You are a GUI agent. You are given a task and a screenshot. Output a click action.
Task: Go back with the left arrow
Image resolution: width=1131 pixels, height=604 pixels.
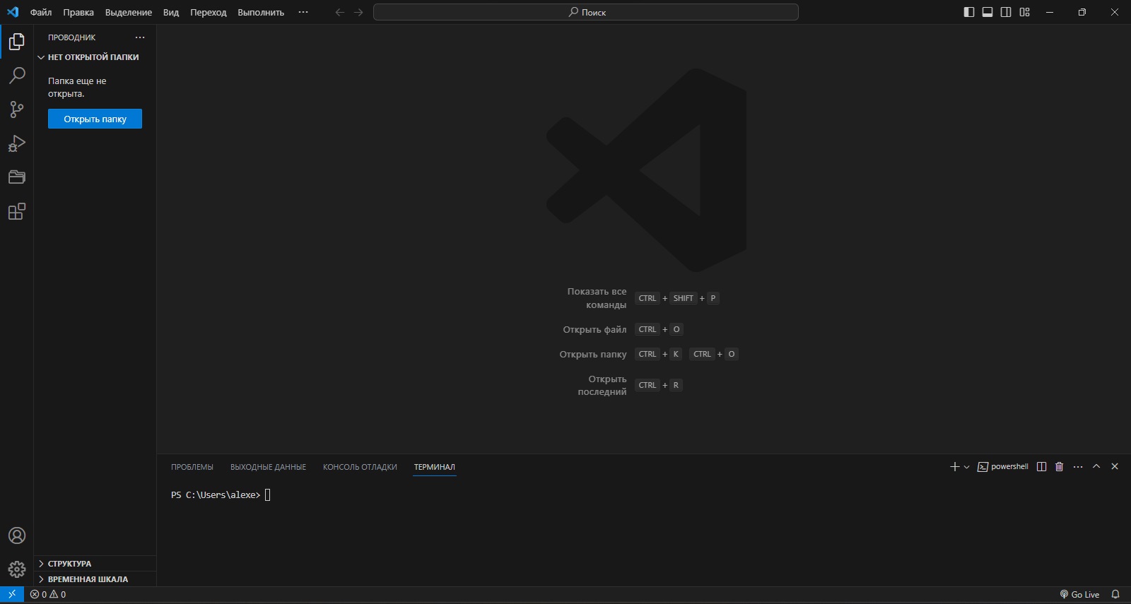click(x=340, y=12)
